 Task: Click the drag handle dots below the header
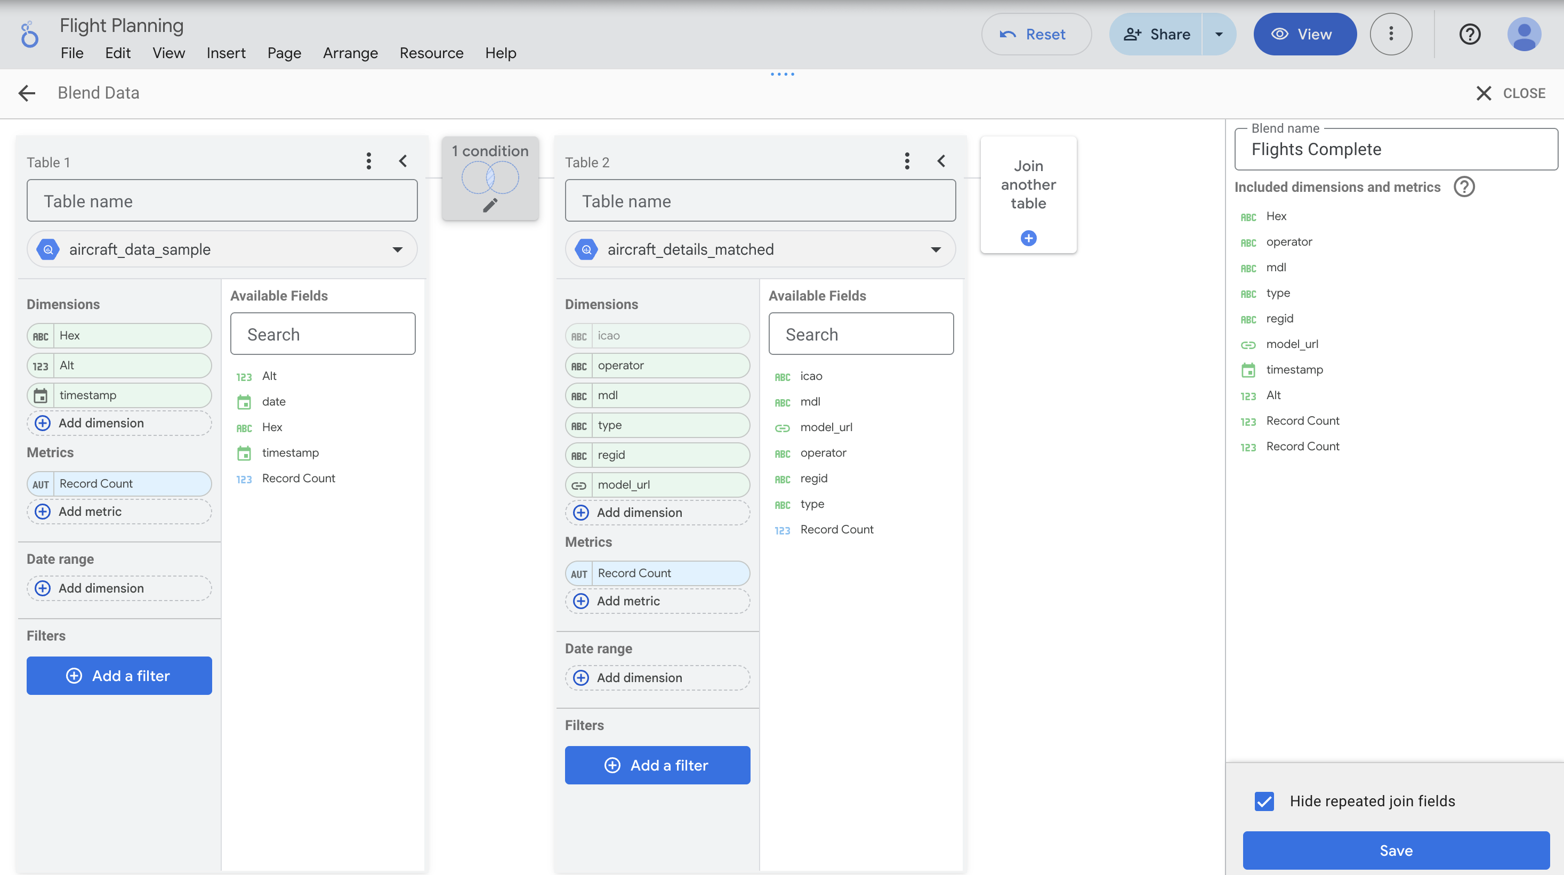(782, 74)
